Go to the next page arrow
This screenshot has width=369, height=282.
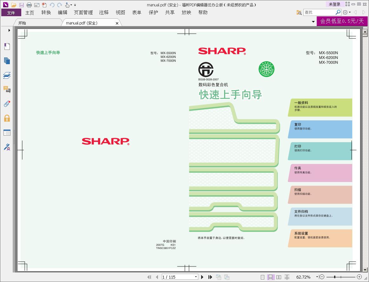[x=202, y=277]
